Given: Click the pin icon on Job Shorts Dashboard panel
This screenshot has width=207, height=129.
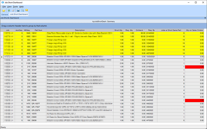Looking at the screenshot, I should (x=205, y=18).
